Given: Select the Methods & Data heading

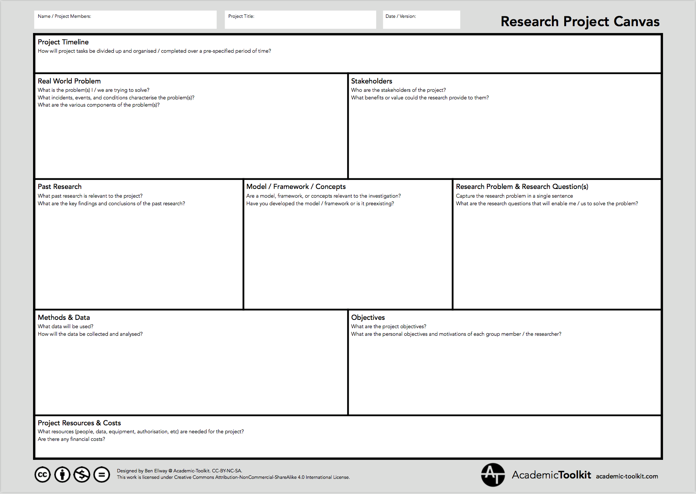Looking at the screenshot, I should point(64,318).
